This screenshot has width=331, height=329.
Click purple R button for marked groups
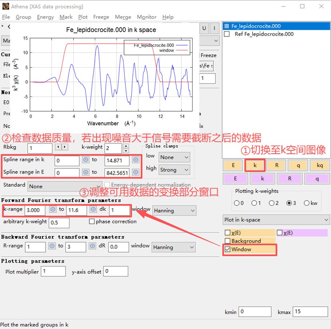pyautogui.click(x=290, y=179)
